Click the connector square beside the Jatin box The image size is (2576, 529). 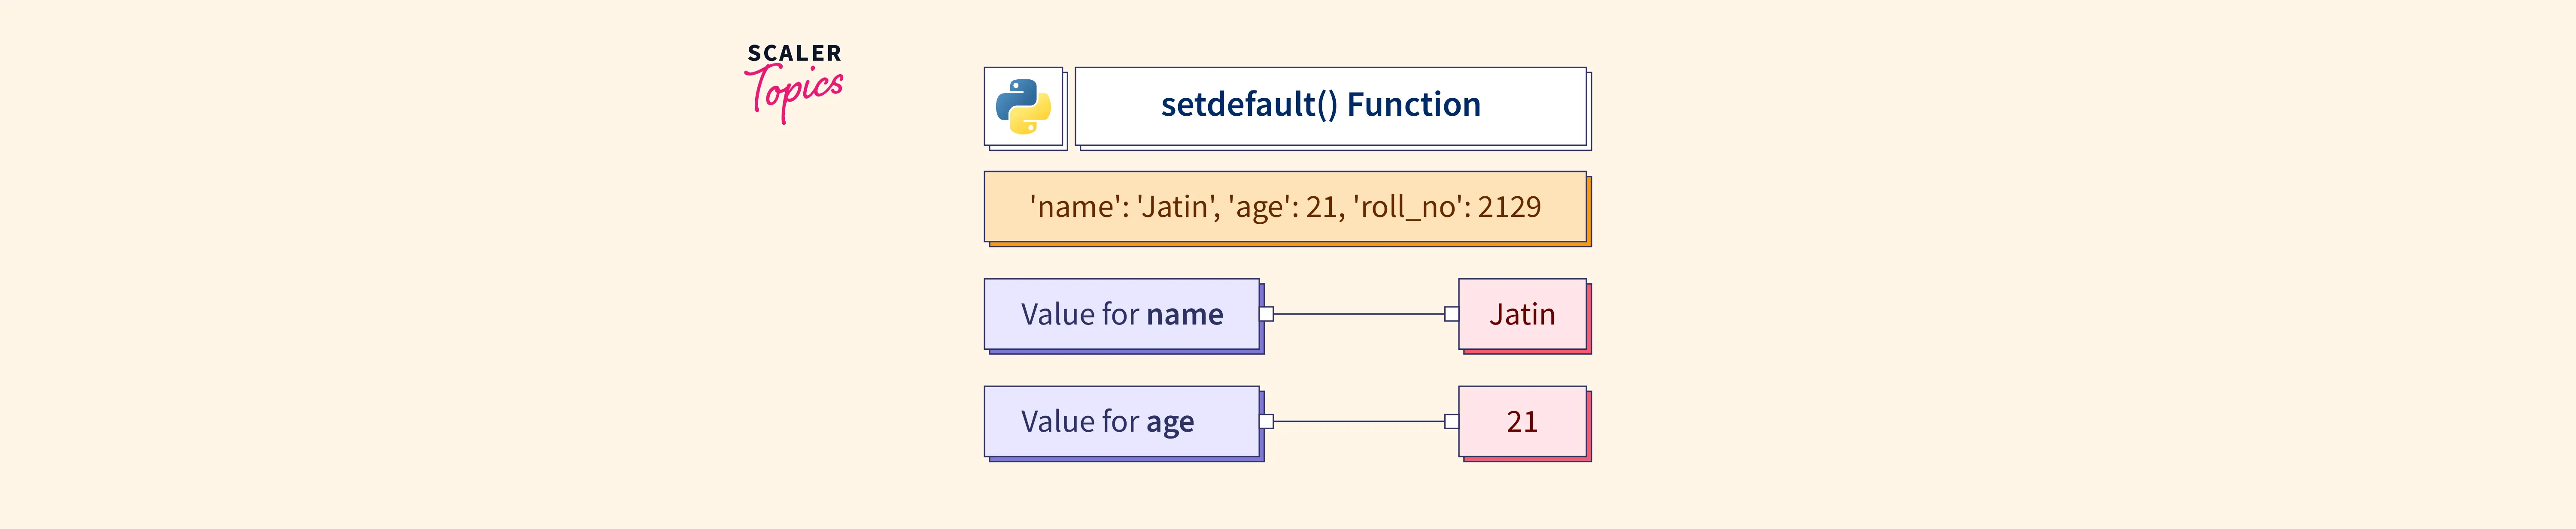1451,314
